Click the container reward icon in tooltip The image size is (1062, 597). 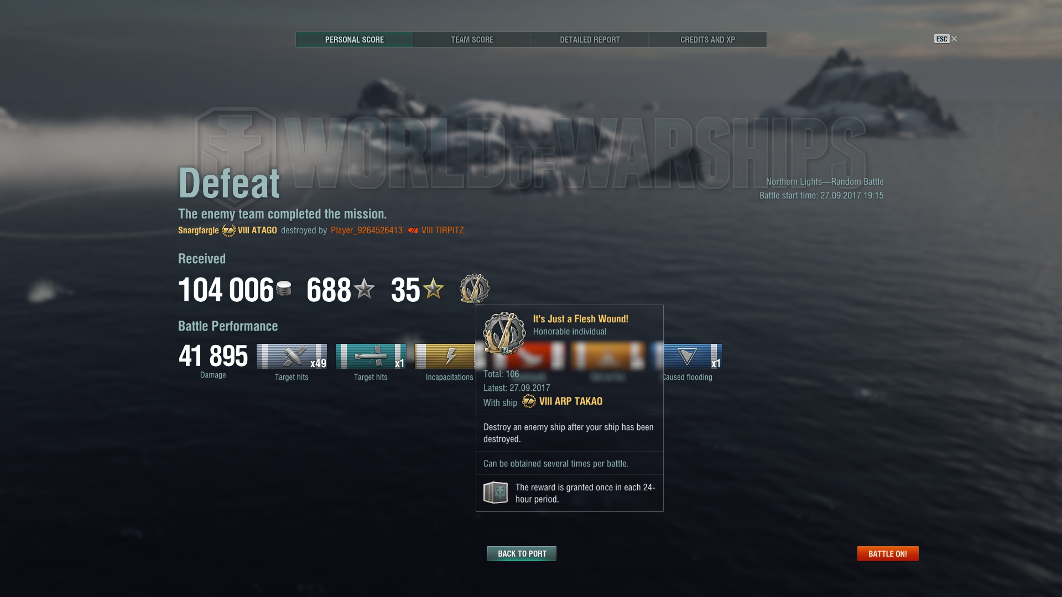pos(496,492)
